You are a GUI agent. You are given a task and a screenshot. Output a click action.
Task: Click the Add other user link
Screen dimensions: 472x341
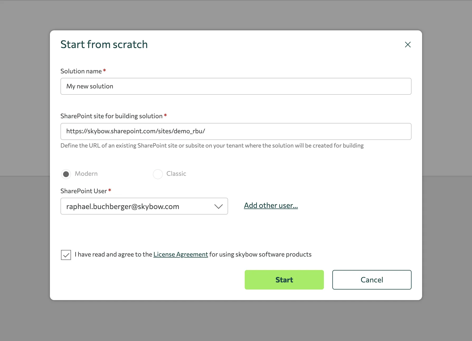tap(271, 205)
